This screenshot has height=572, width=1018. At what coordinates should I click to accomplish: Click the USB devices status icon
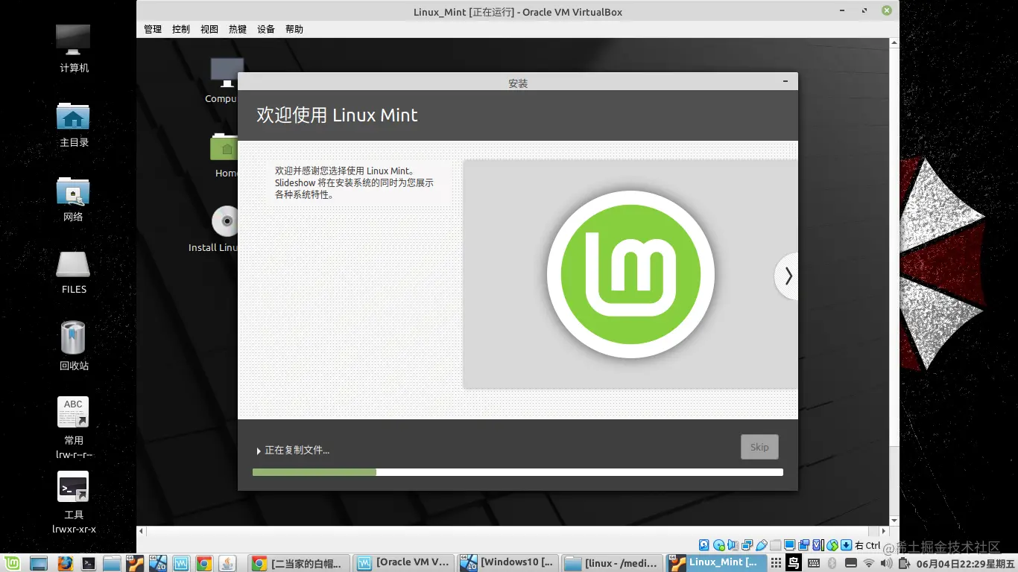coord(762,545)
